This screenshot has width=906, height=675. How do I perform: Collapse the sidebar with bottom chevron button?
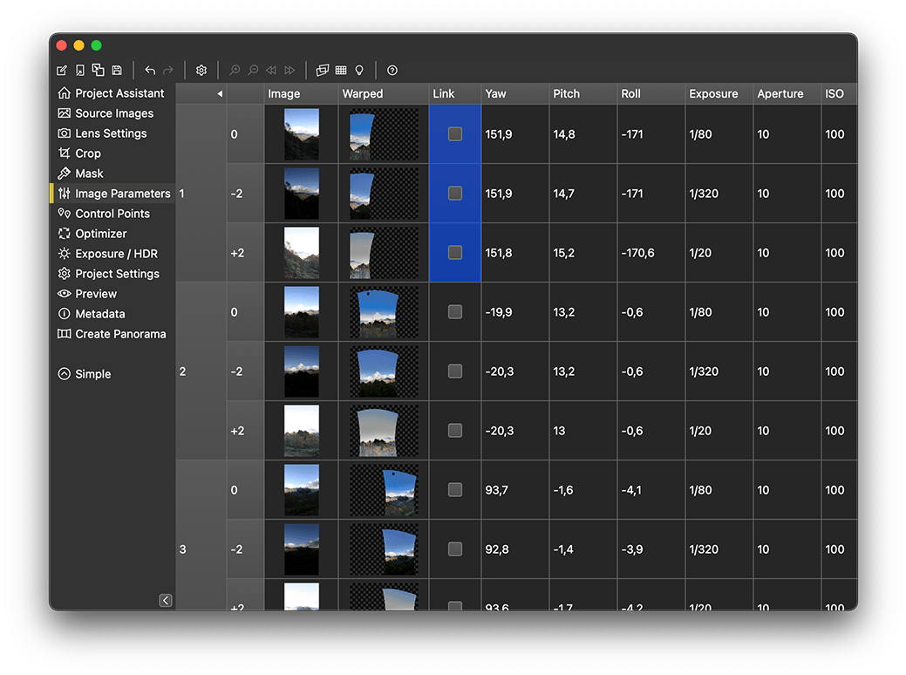(x=166, y=600)
